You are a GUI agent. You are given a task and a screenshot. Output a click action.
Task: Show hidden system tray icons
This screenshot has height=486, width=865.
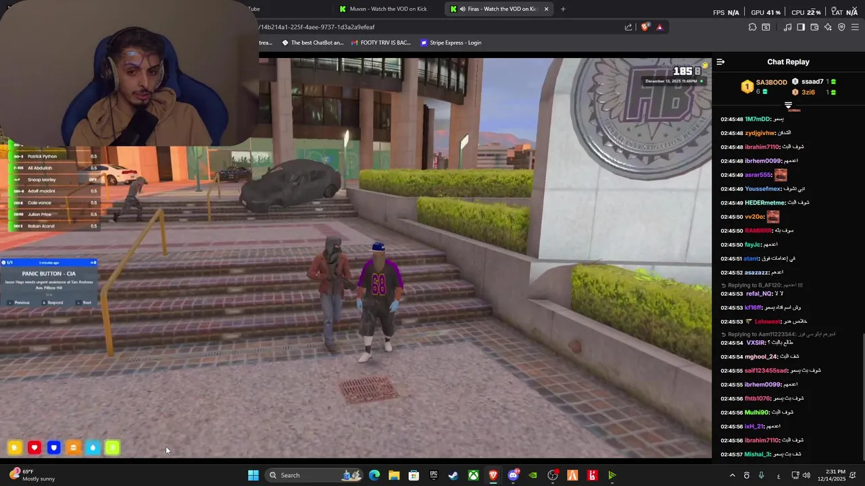click(732, 475)
